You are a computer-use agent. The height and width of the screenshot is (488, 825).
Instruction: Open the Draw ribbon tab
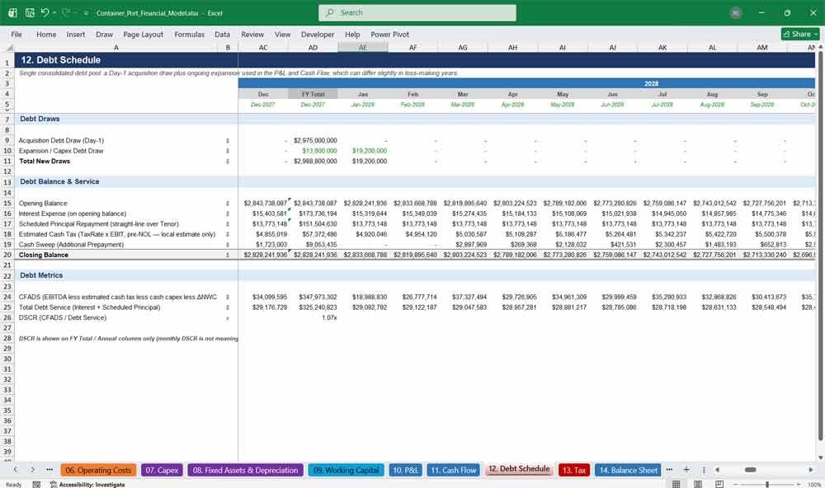104,34
